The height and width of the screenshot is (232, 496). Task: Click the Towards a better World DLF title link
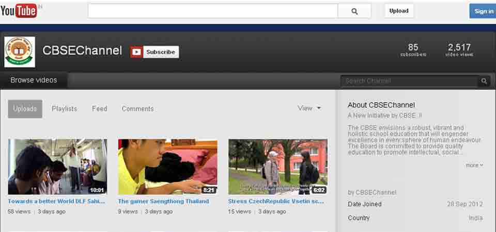pyautogui.click(x=56, y=201)
